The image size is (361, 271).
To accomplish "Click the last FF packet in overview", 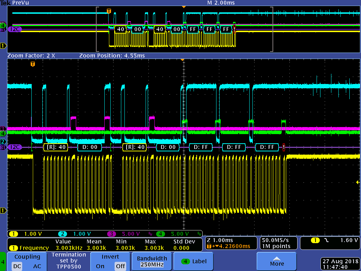I will [226, 29].
